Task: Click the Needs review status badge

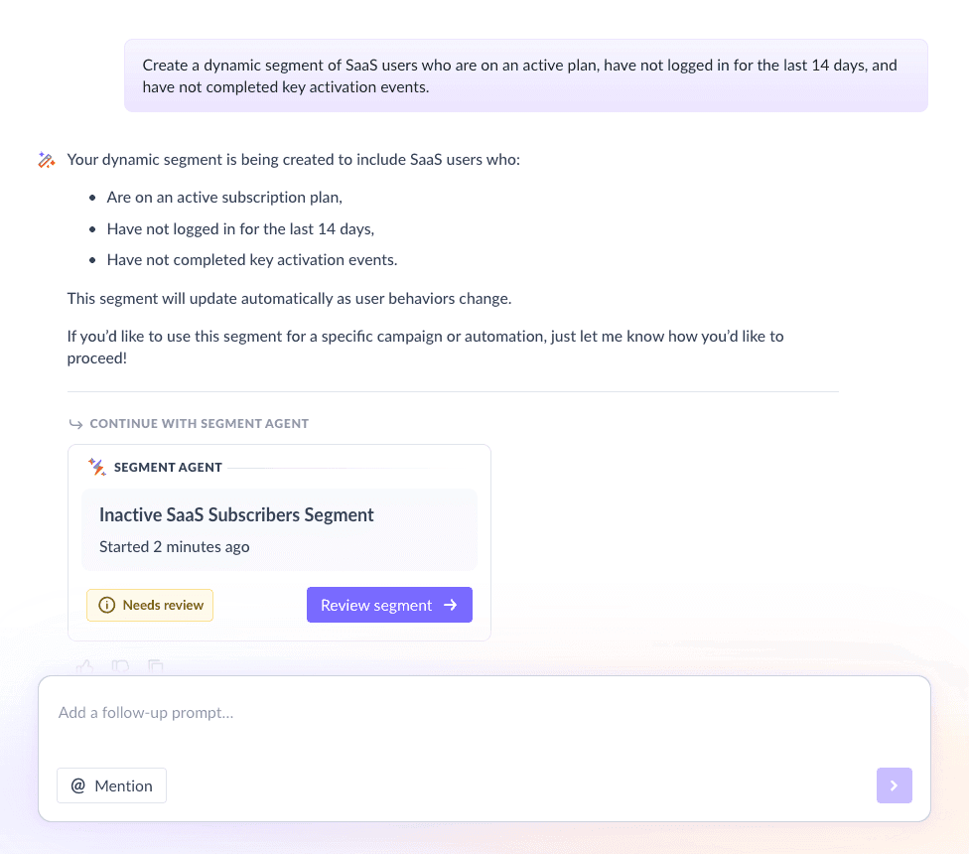Action: pyautogui.click(x=150, y=605)
